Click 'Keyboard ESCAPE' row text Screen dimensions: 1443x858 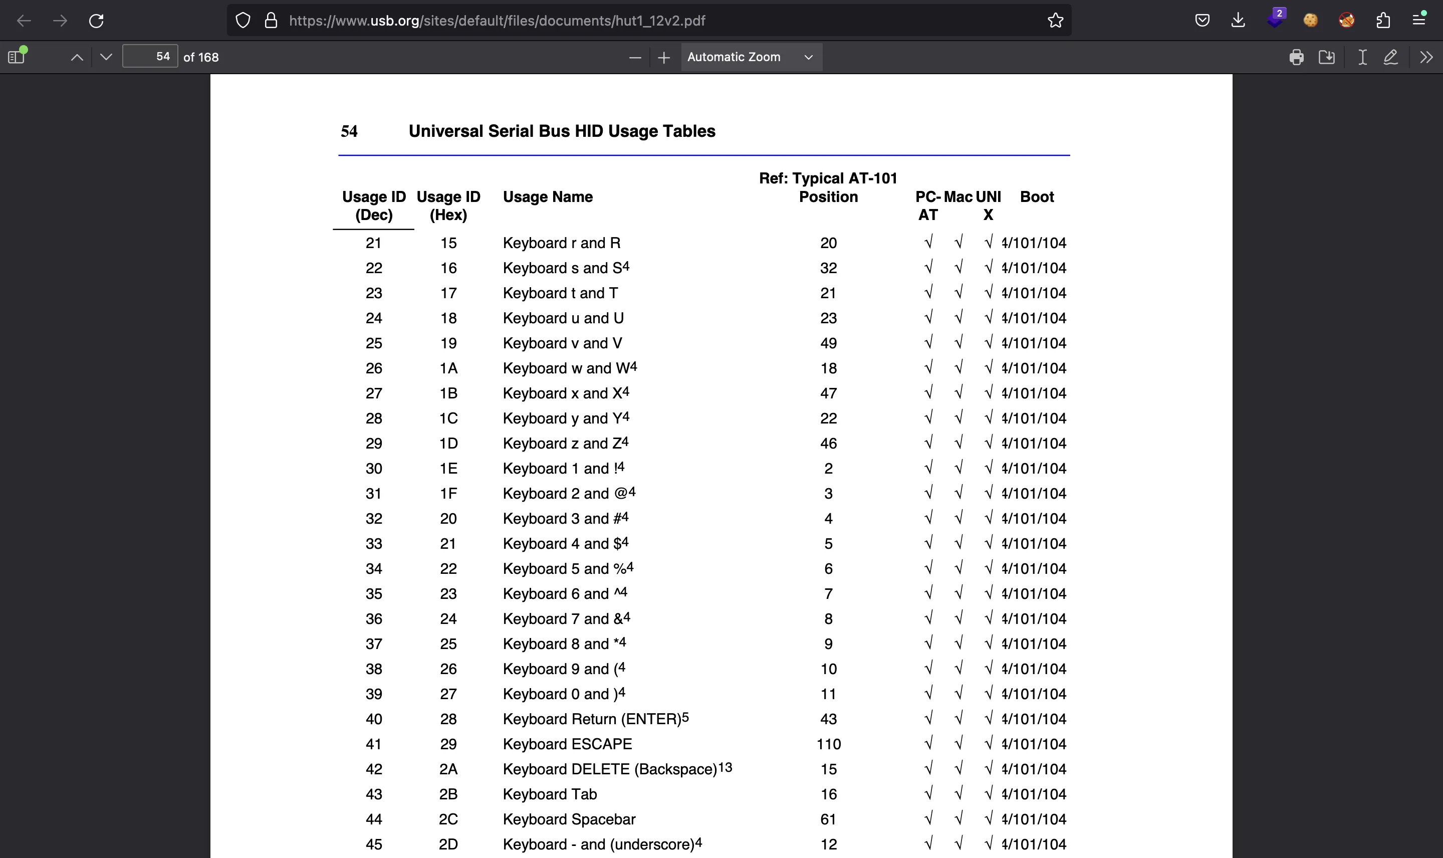coord(567,744)
